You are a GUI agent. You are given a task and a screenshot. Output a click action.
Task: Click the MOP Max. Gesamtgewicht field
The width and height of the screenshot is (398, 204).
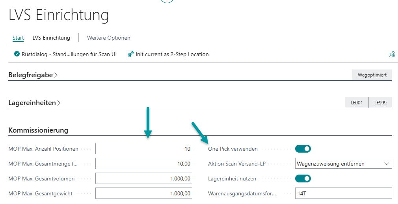click(x=143, y=193)
